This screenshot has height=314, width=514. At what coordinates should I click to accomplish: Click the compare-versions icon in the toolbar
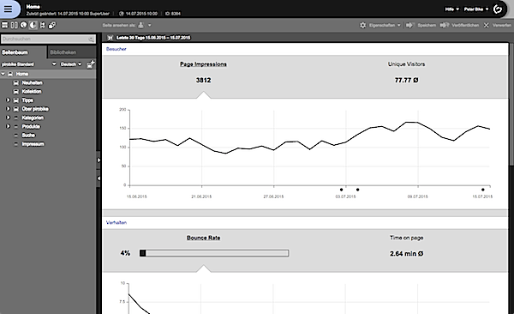point(43,25)
